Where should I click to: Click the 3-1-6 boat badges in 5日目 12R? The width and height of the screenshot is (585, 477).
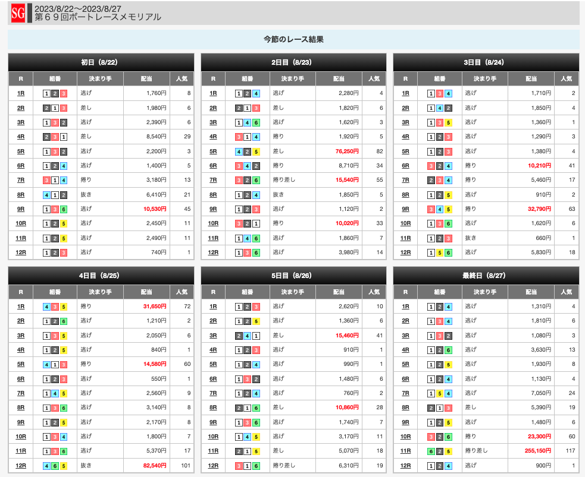pyautogui.click(x=247, y=466)
